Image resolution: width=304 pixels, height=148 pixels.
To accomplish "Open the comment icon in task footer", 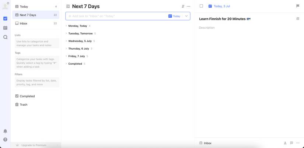I will (x=291, y=143).
